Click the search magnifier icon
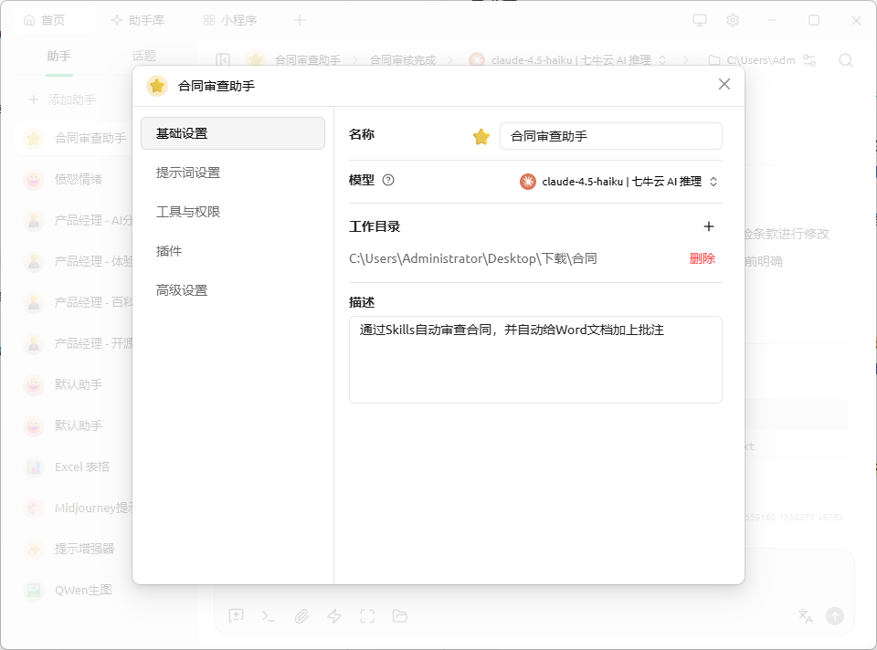 point(846,60)
